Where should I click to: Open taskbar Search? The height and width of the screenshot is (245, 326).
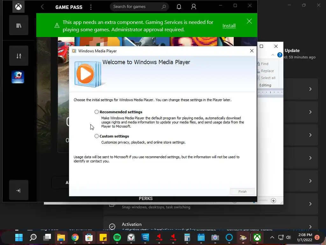(33, 237)
